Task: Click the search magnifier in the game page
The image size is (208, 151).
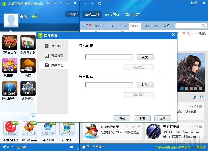Action: pos(203,25)
